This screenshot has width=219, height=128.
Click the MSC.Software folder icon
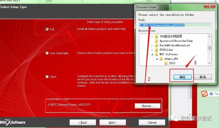point(156,54)
